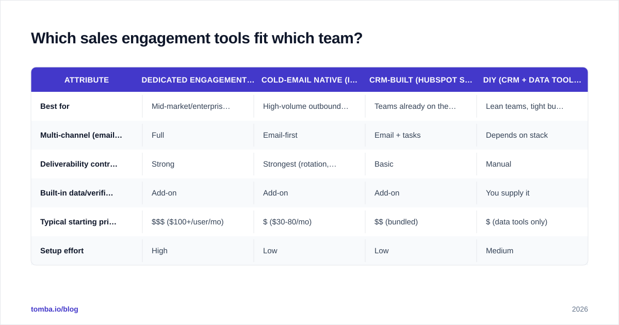
Task: Click the 'Multi-channel (email…' row label
Action: (x=81, y=135)
